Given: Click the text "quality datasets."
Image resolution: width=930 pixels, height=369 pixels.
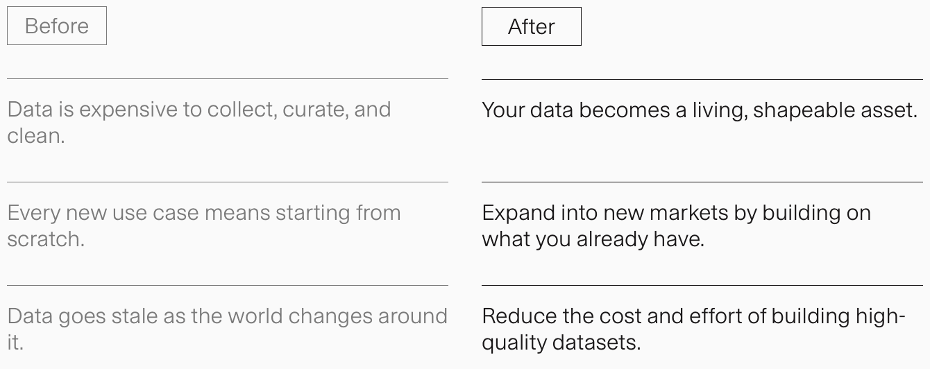Looking at the screenshot, I should [561, 342].
